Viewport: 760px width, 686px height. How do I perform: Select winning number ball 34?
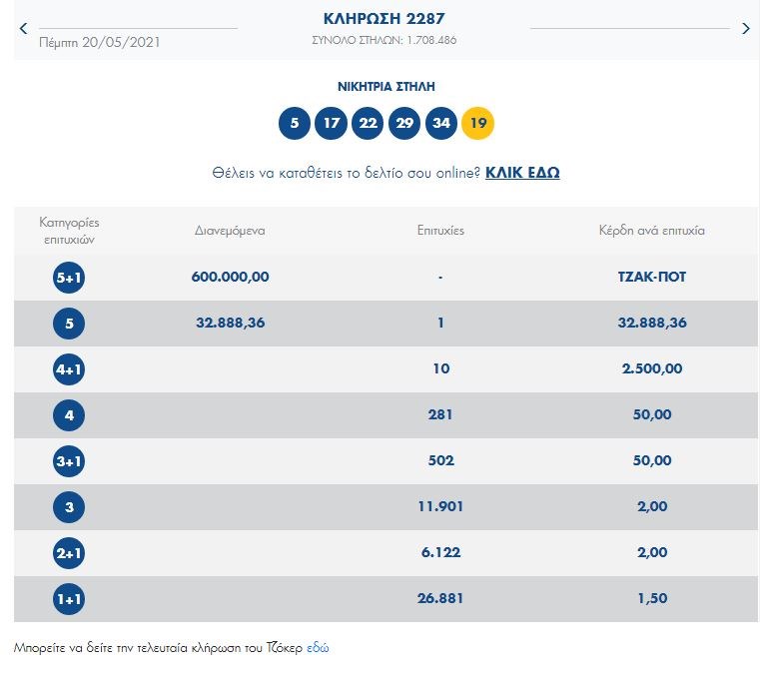click(440, 124)
